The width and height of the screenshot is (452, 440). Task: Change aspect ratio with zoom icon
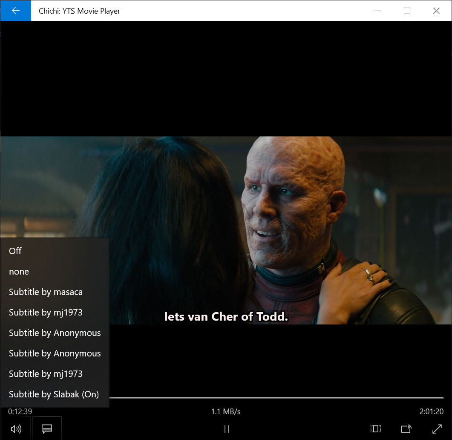[376, 429]
